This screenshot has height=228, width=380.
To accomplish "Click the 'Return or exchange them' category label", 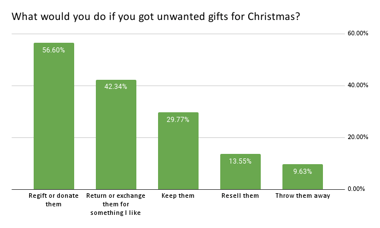I will (x=116, y=204).
